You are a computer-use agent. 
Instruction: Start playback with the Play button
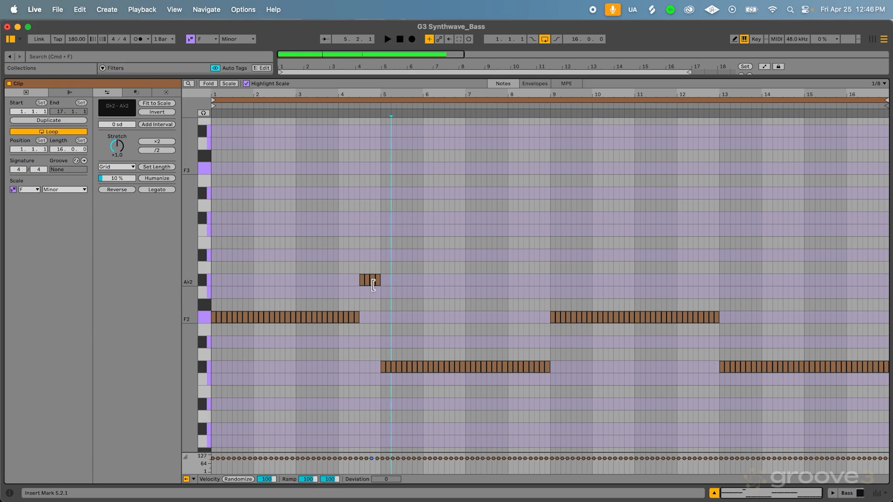tap(387, 39)
